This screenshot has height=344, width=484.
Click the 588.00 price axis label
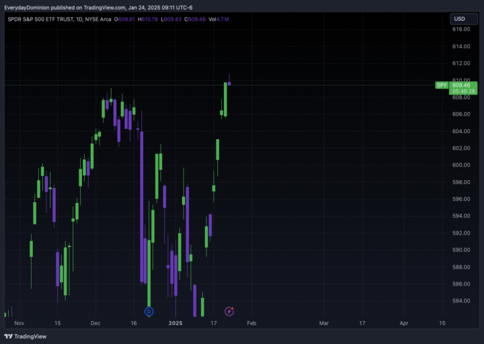461,267
